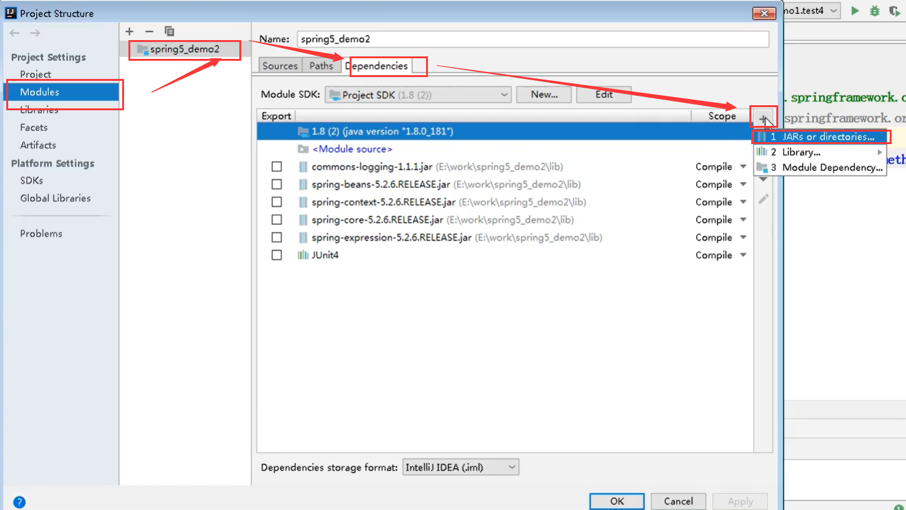Switch to the Dependencies tab
The image size is (906, 510).
point(377,66)
